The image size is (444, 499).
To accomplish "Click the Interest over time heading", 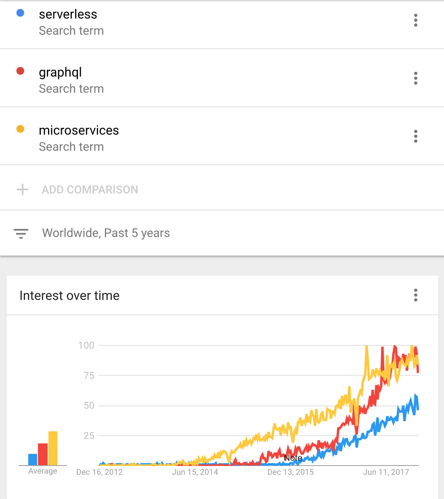I will [x=69, y=295].
